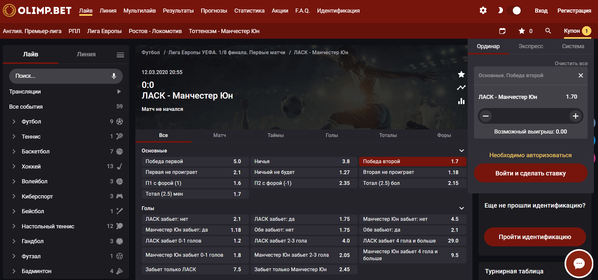This screenshot has height=280, width=598.
Task: Click the basketball icon in sidebar
Action: tap(120, 151)
